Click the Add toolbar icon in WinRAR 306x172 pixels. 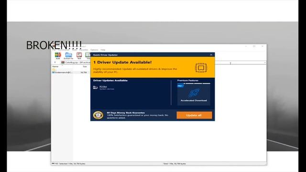click(x=58, y=55)
